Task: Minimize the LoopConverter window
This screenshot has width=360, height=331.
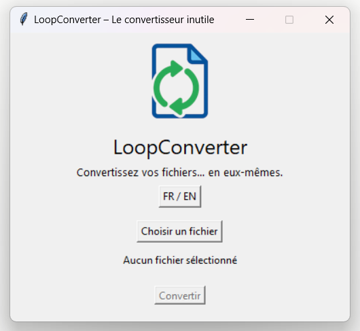Action: (250, 20)
